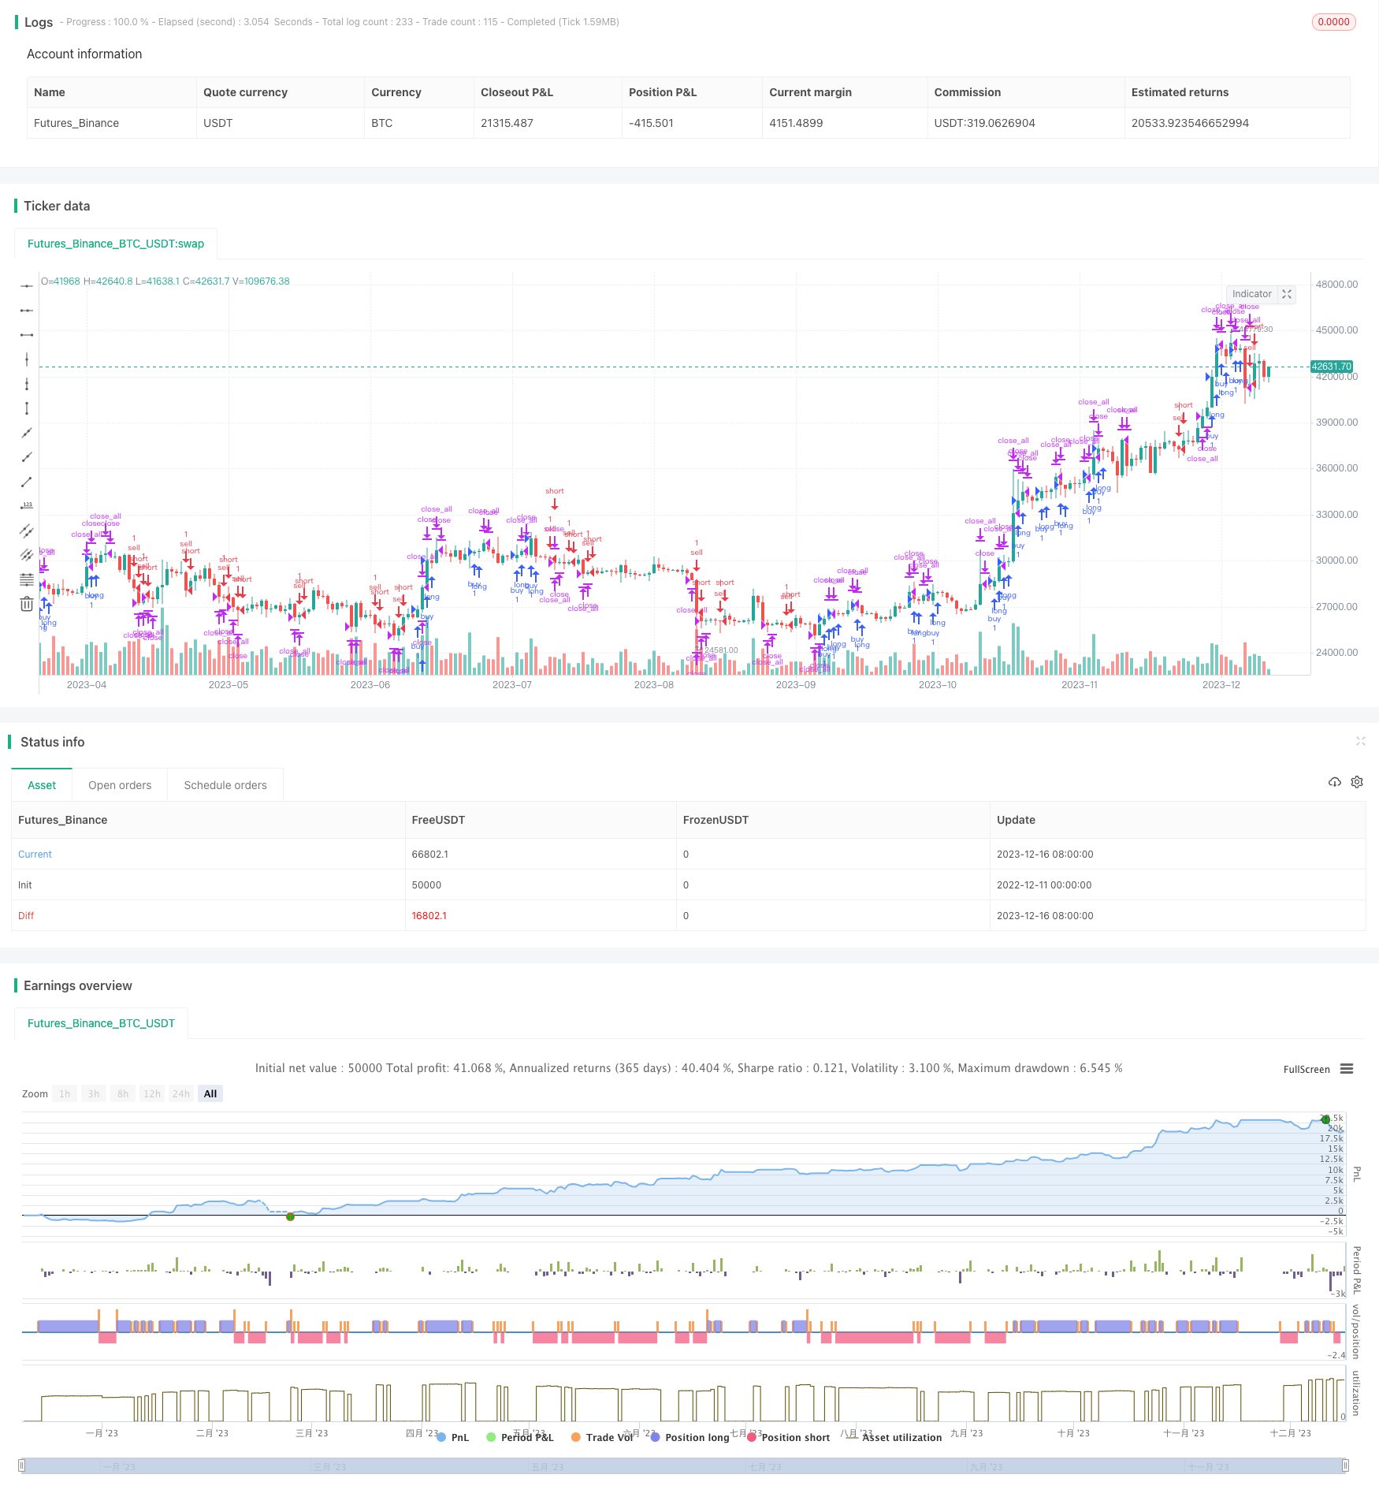Click the Commission value USDT:319.0626904
Screen dimensions: 1379x1497
click(985, 123)
